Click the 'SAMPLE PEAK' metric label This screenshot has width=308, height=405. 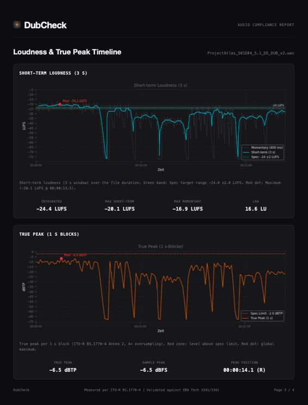(x=153, y=363)
